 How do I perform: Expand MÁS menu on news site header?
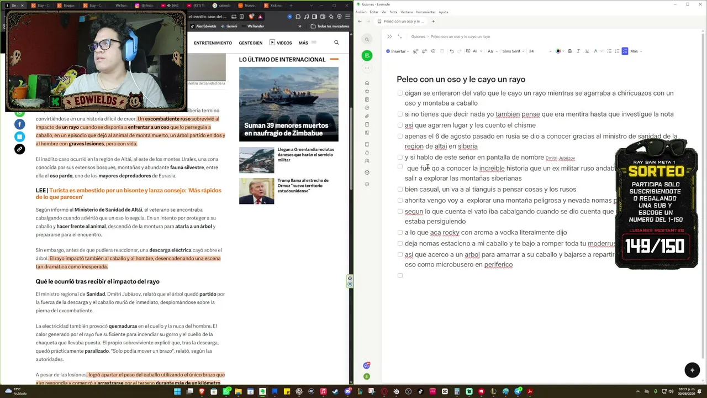307,43
